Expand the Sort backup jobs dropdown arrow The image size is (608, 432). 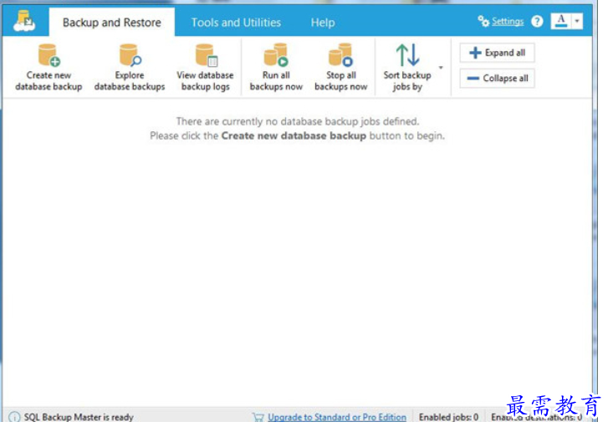tap(441, 68)
